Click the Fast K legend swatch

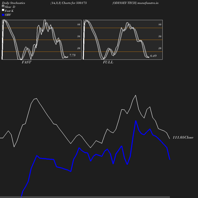[x=3, y=10]
